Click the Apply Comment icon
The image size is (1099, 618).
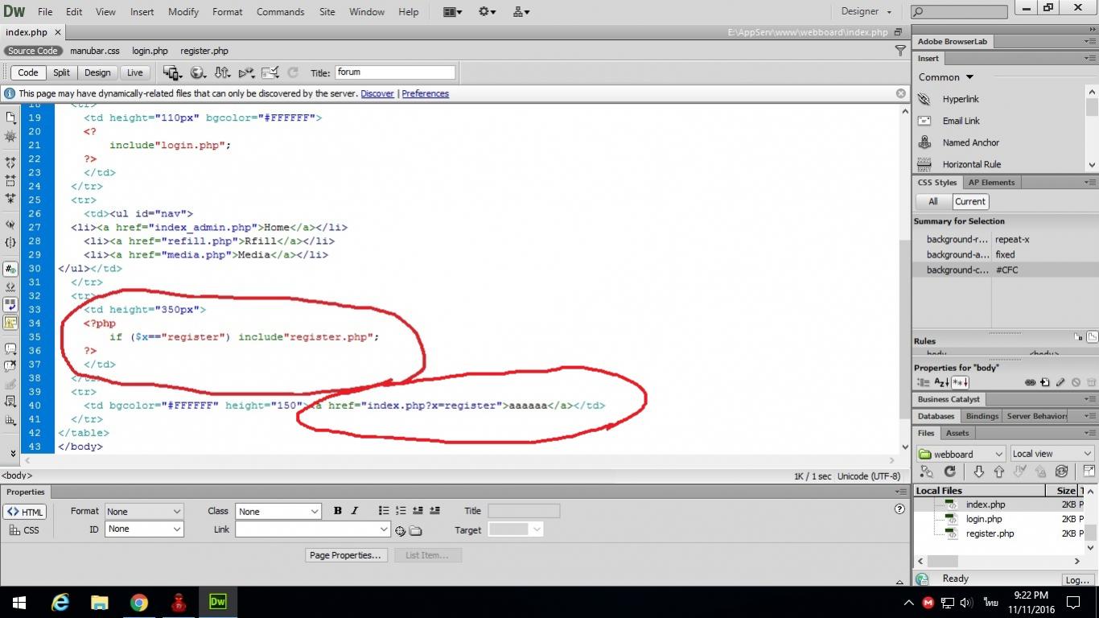tap(10, 348)
